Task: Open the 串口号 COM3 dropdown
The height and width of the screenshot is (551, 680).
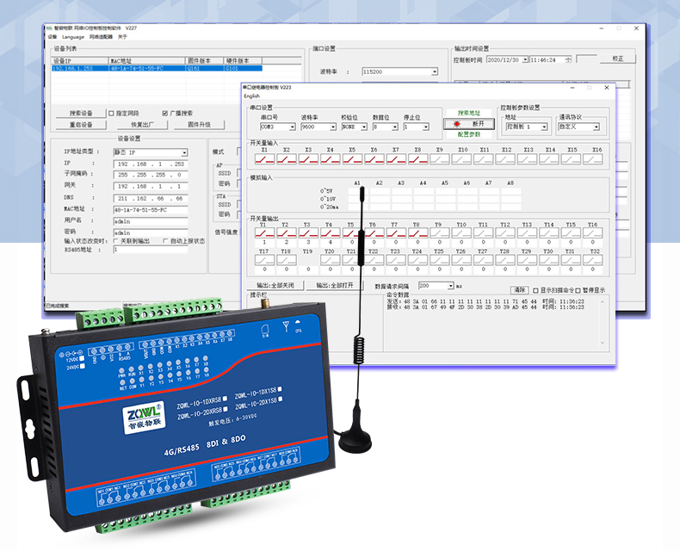Action: click(x=292, y=127)
